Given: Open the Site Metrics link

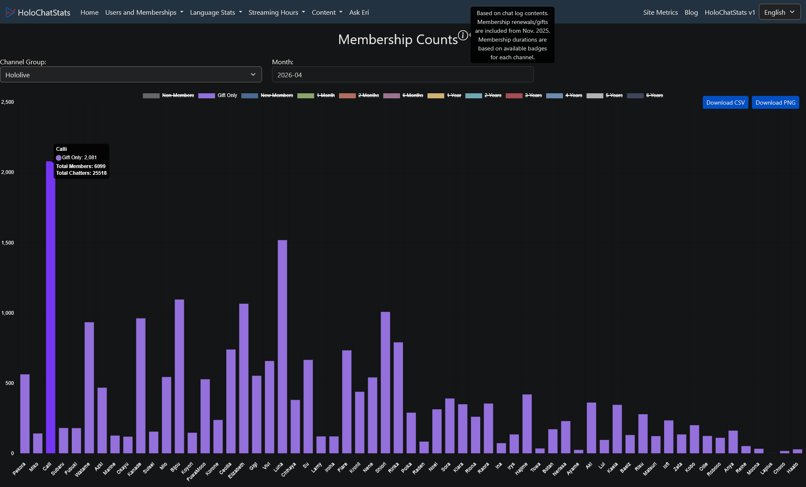Looking at the screenshot, I should click(660, 12).
